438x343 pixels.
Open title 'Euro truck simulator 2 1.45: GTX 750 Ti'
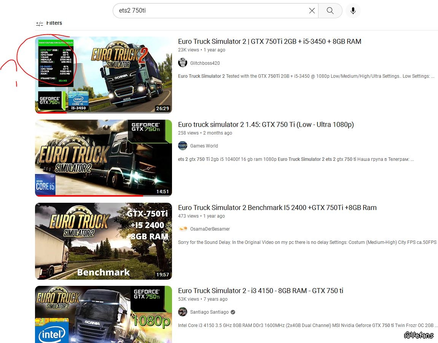point(266,125)
